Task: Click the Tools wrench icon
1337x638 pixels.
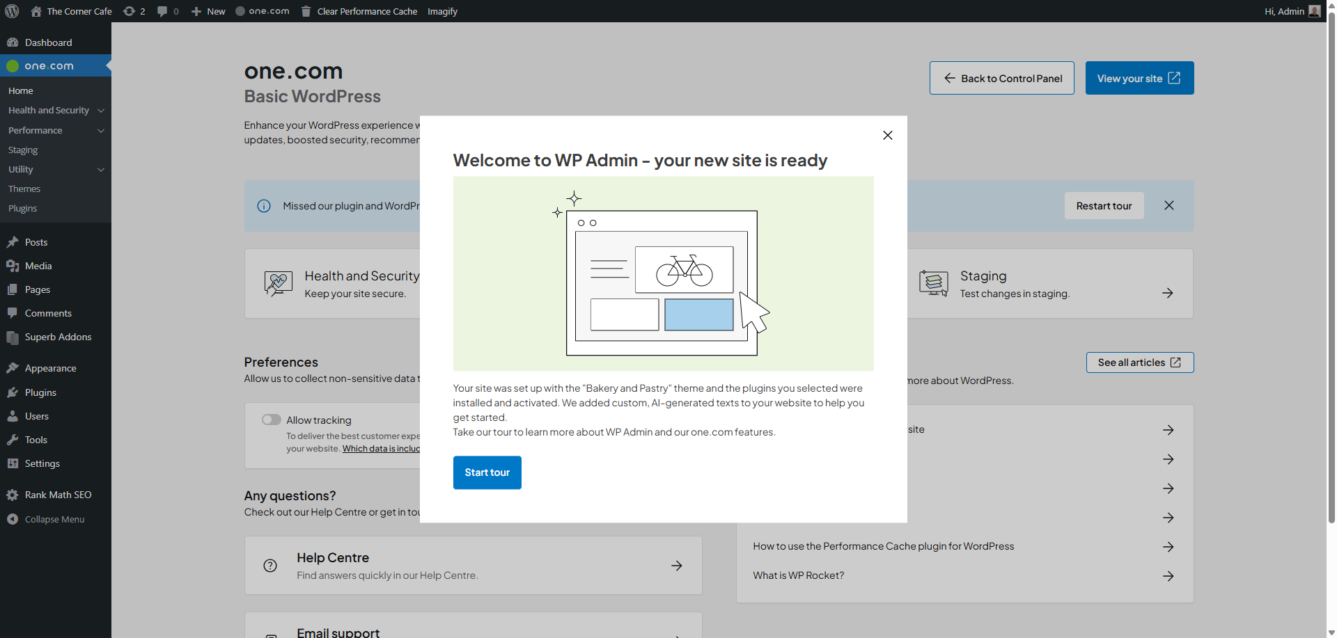Action: 13,440
